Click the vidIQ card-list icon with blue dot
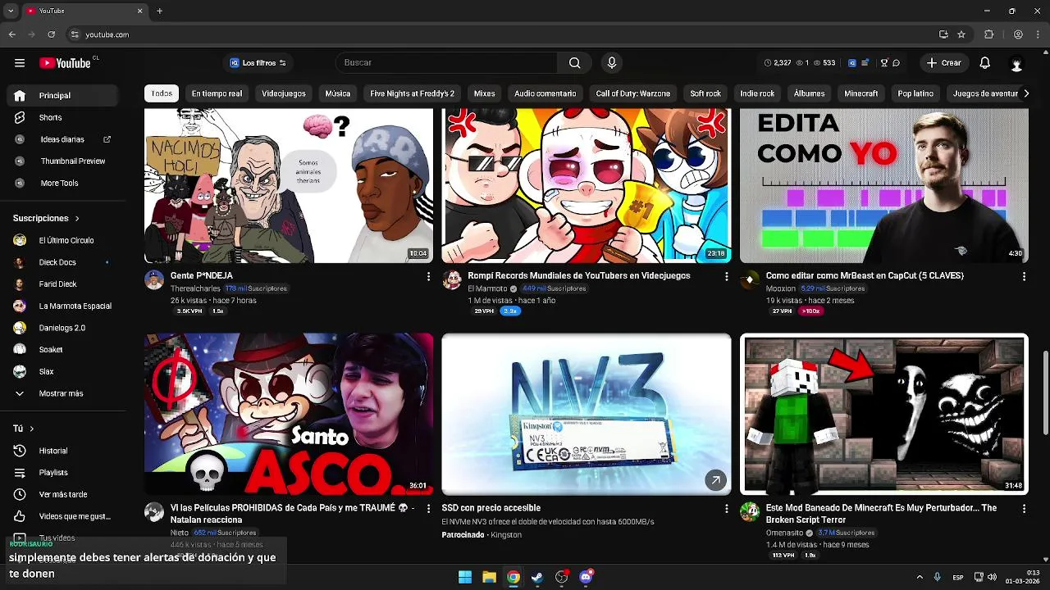The width and height of the screenshot is (1050, 590). coord(866,63)
